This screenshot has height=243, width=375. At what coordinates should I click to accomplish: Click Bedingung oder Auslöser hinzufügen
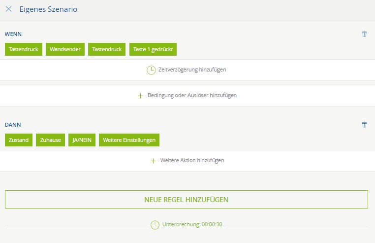192,96
